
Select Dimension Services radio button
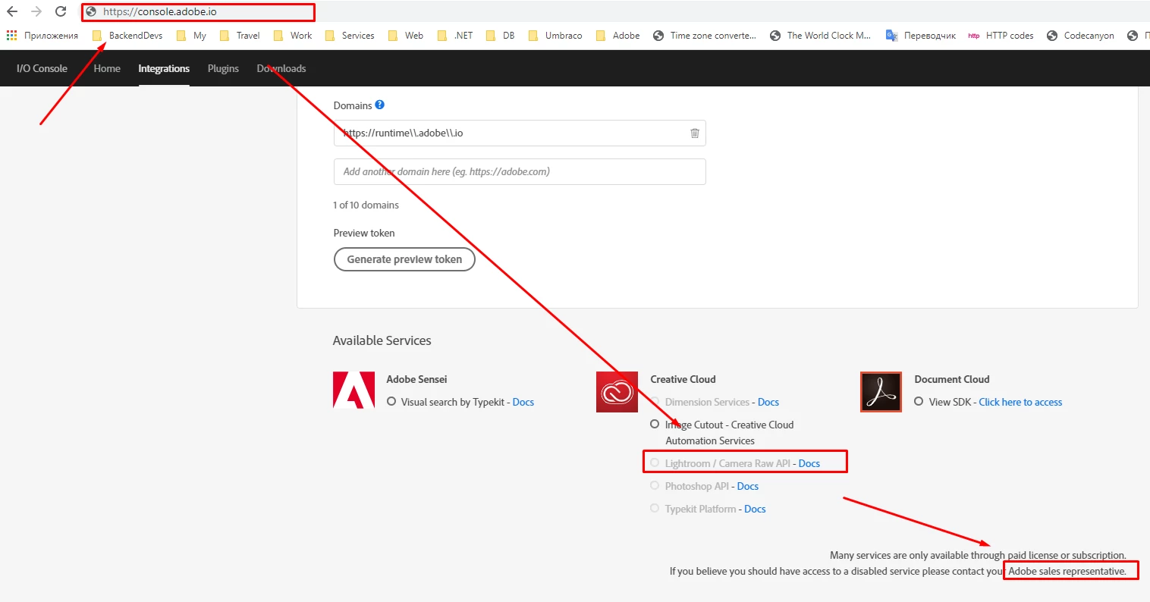(x=655, y=401)
